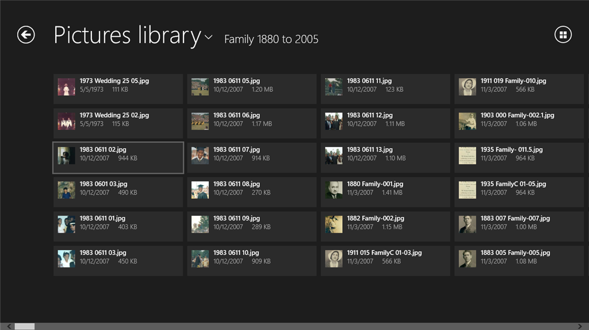Select thumbnail of 1983 0611 12.jpg
This screenshot has height=330, width=589.
(334, 121)
